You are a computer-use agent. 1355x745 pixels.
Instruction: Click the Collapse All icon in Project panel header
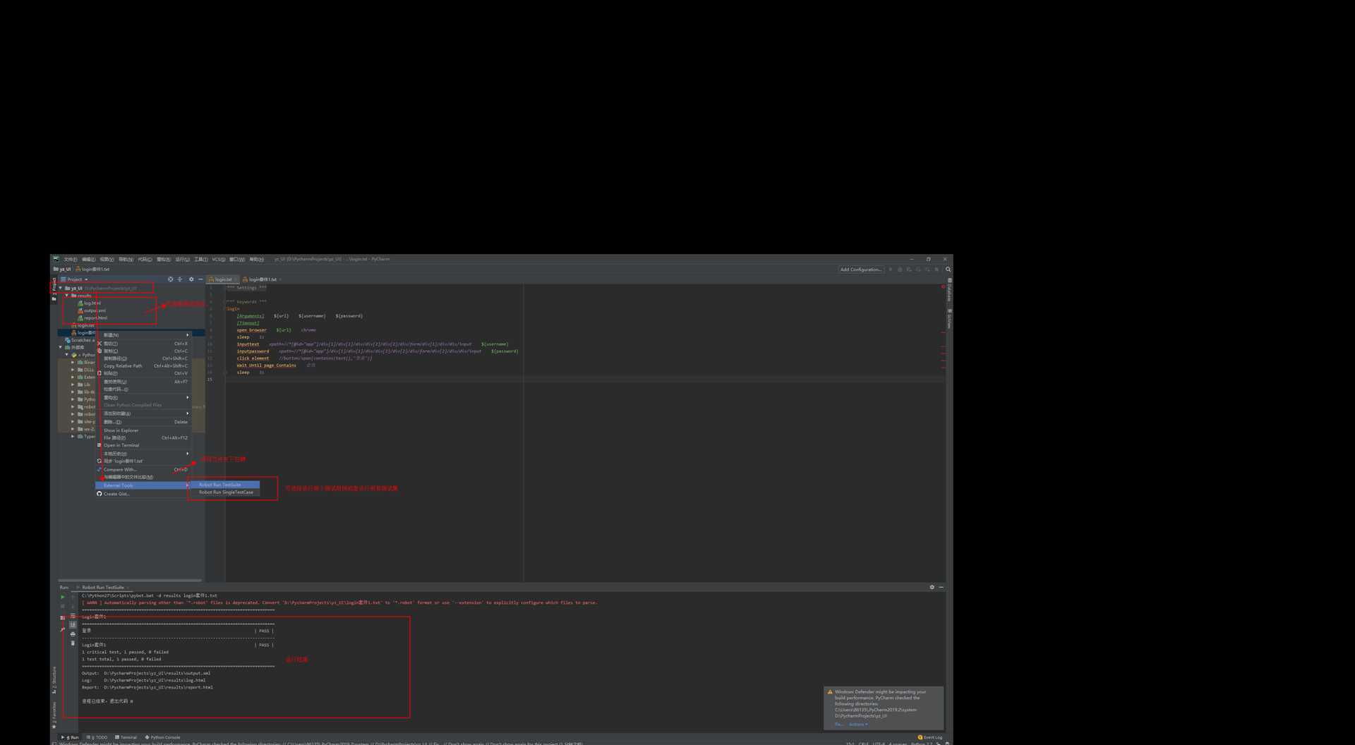point(180,279)
